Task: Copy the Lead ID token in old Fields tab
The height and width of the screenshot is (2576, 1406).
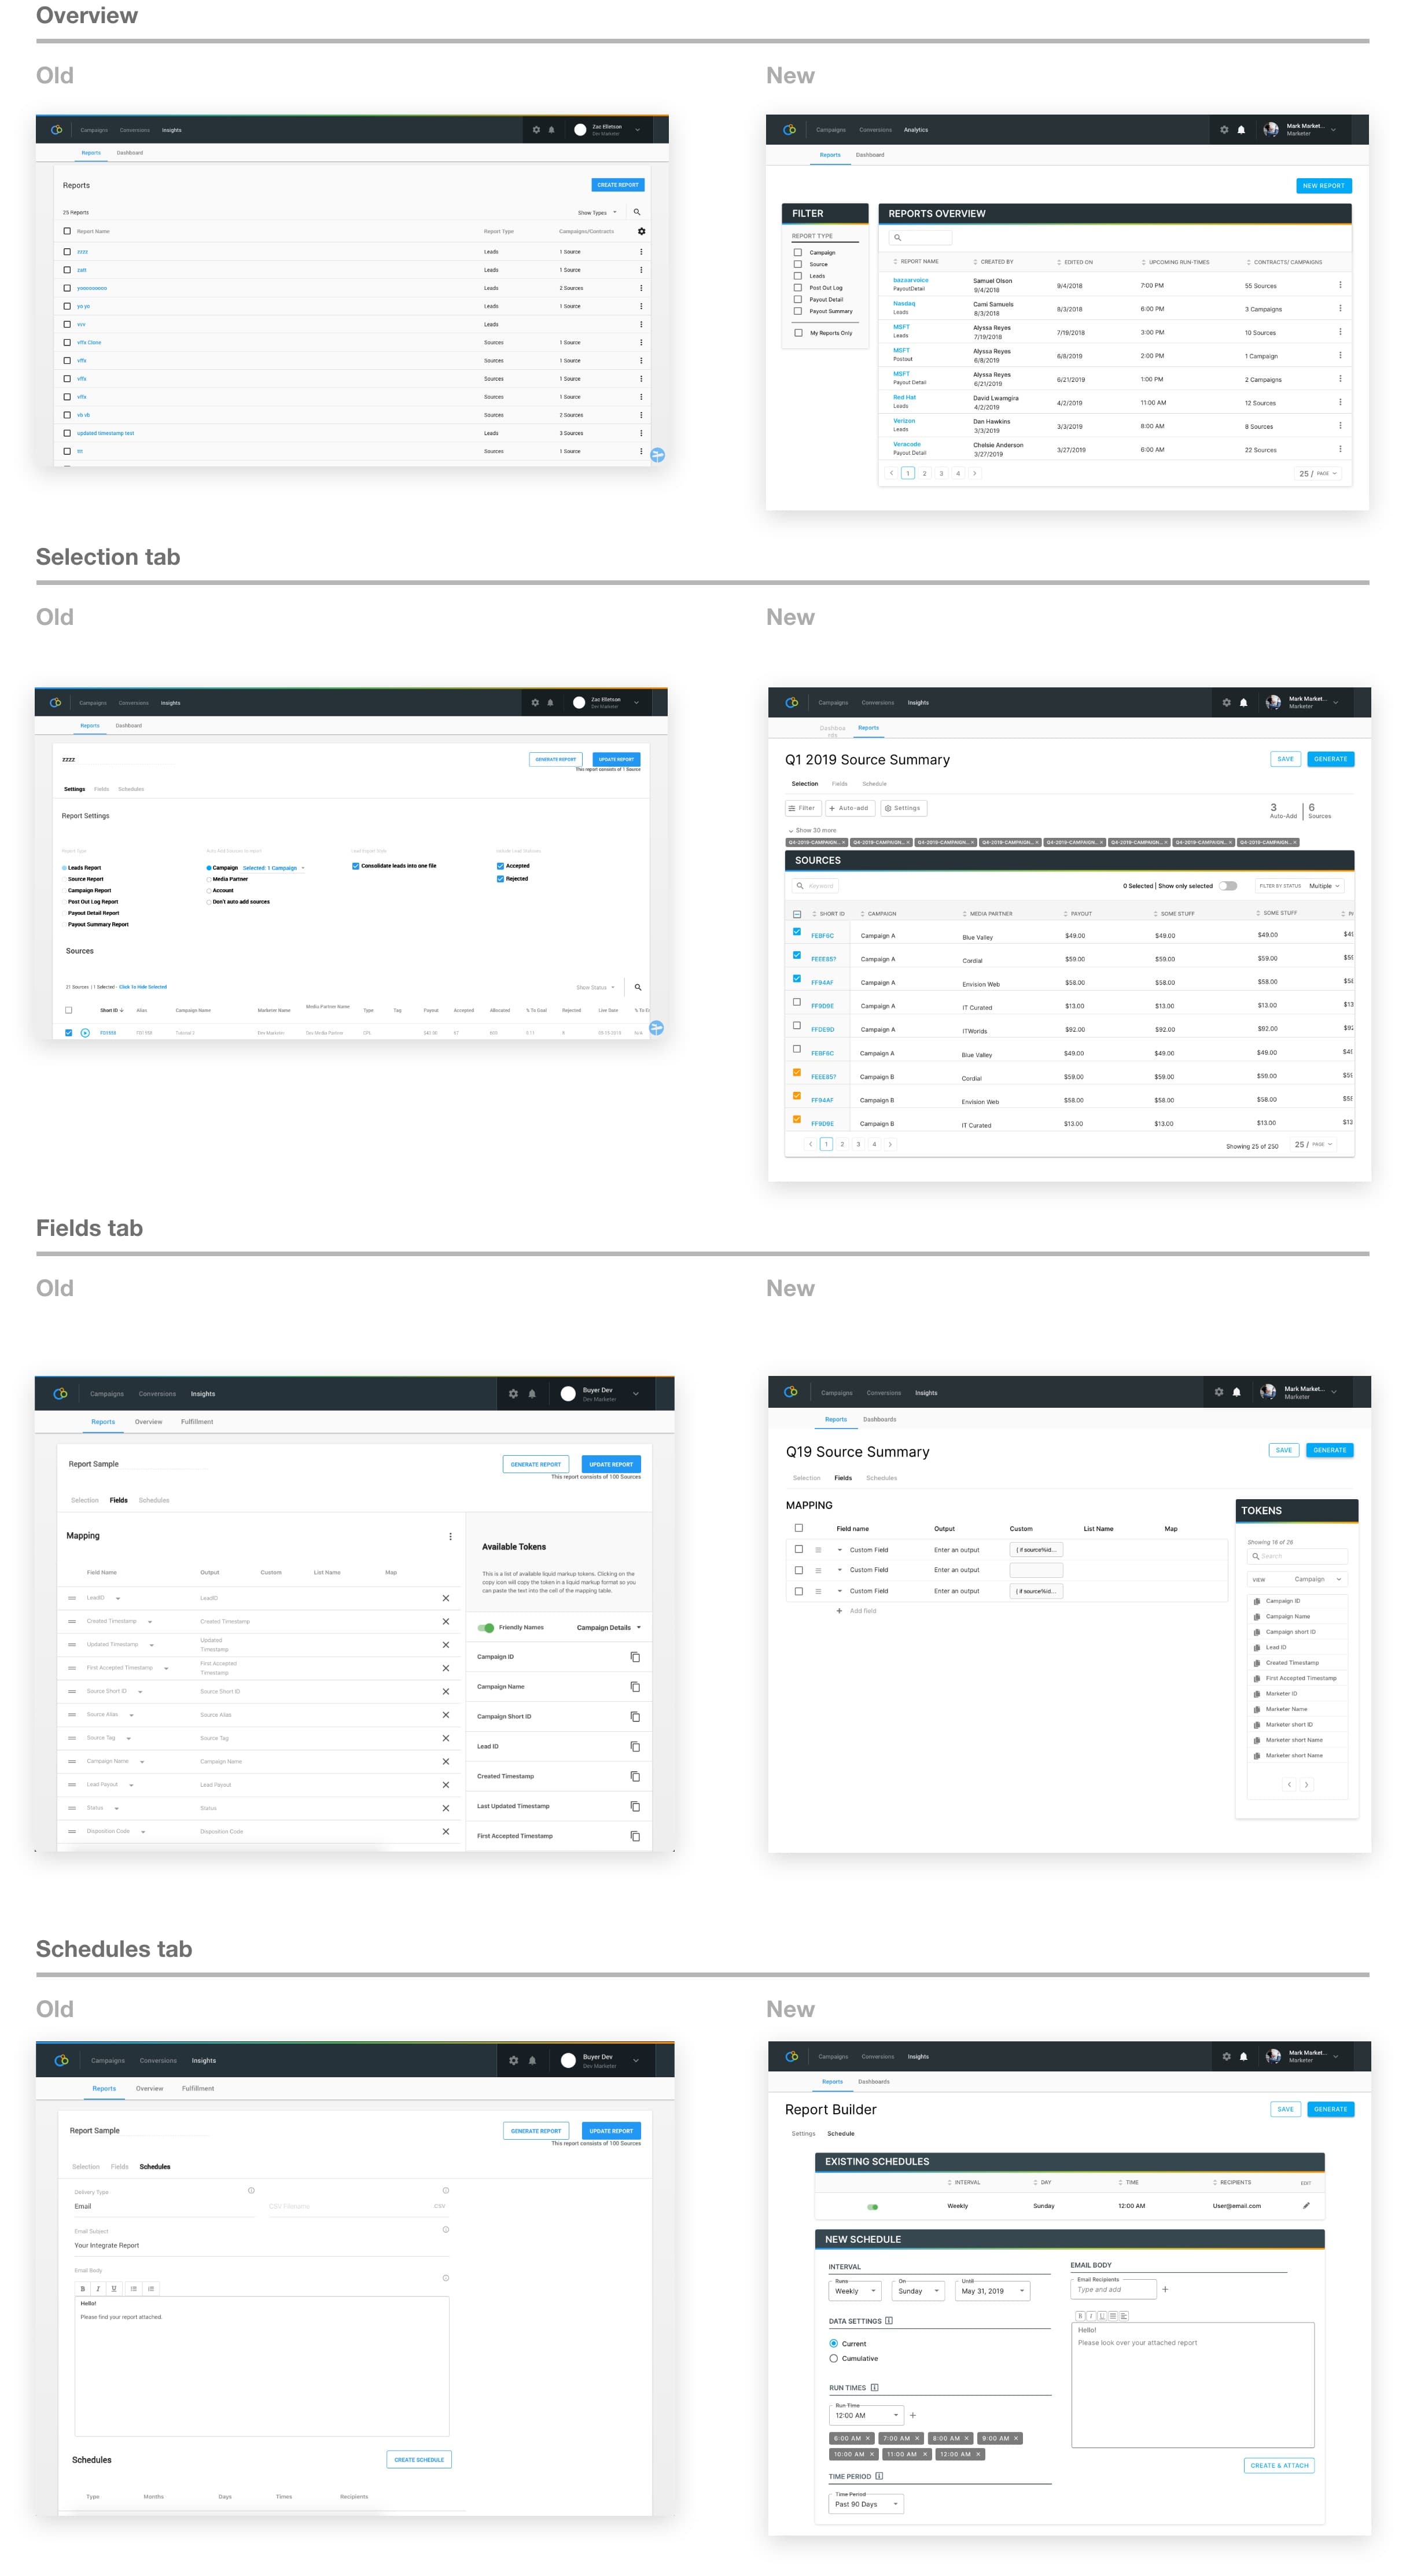Action: [x=635, y=1746]
